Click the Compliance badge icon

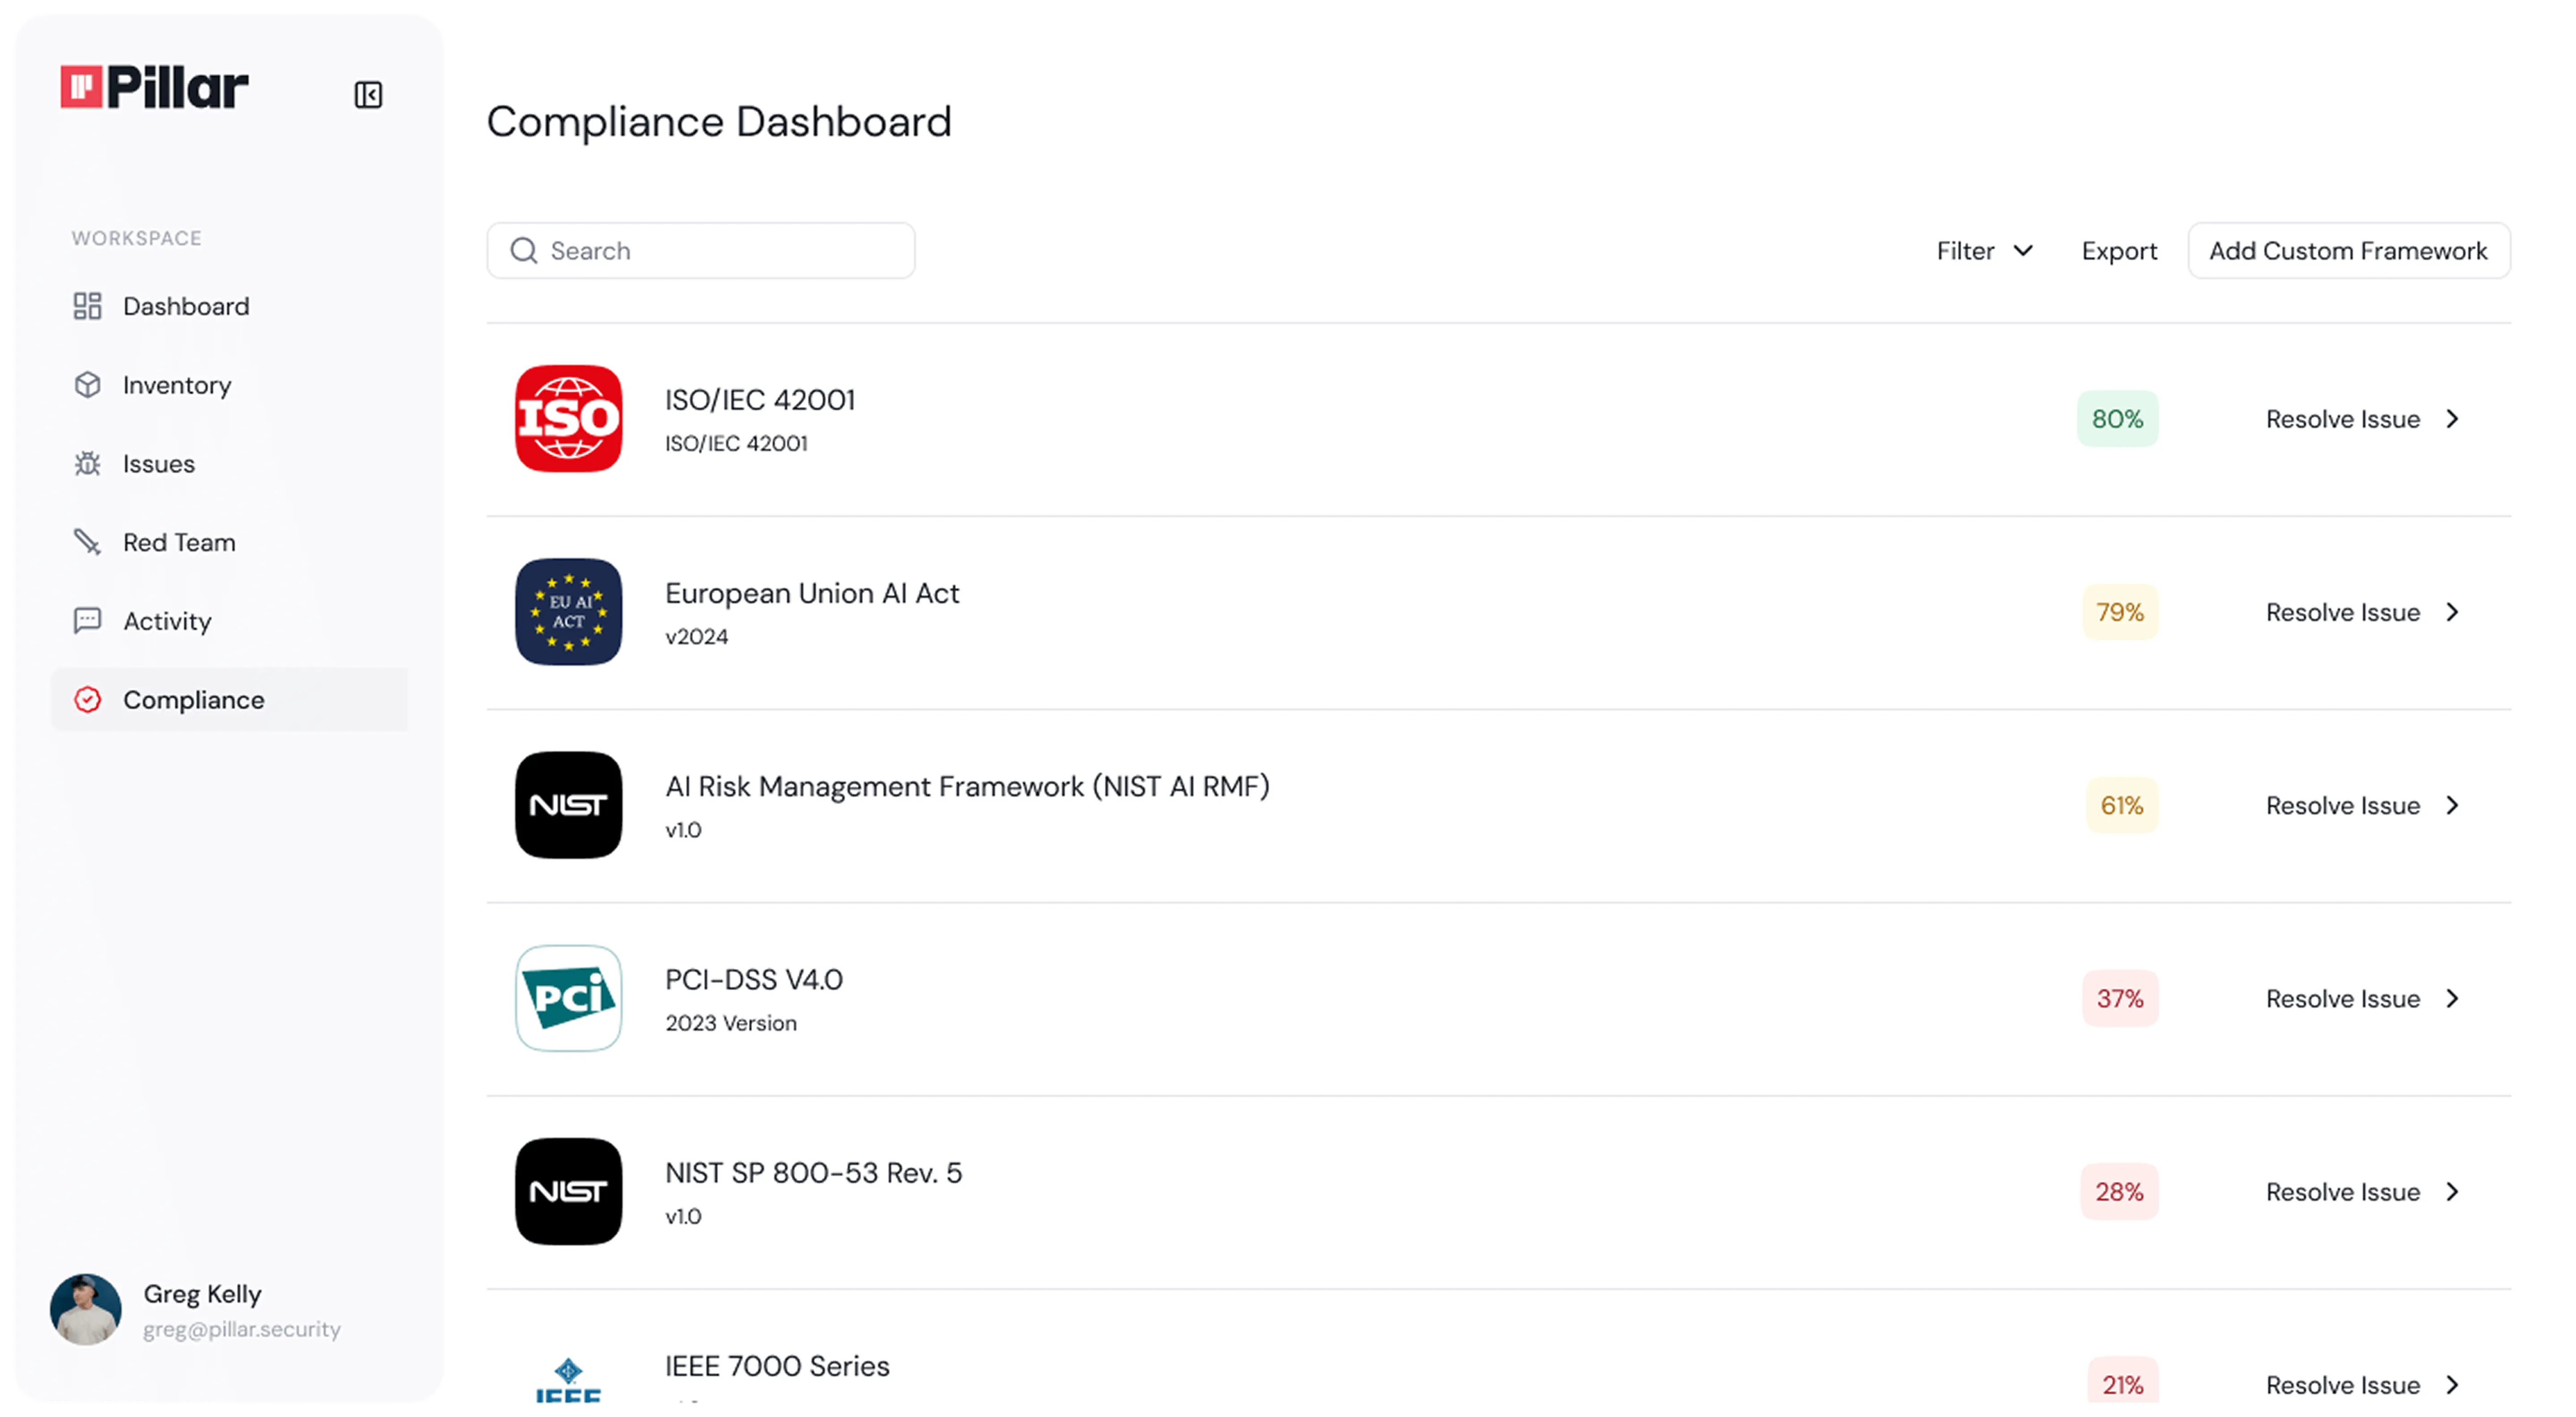coord(88,700)
